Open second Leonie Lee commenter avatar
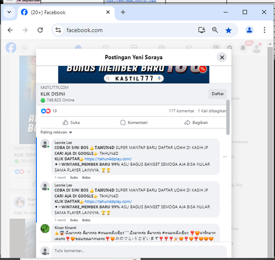Screen dimensions: 275x260 45,186
